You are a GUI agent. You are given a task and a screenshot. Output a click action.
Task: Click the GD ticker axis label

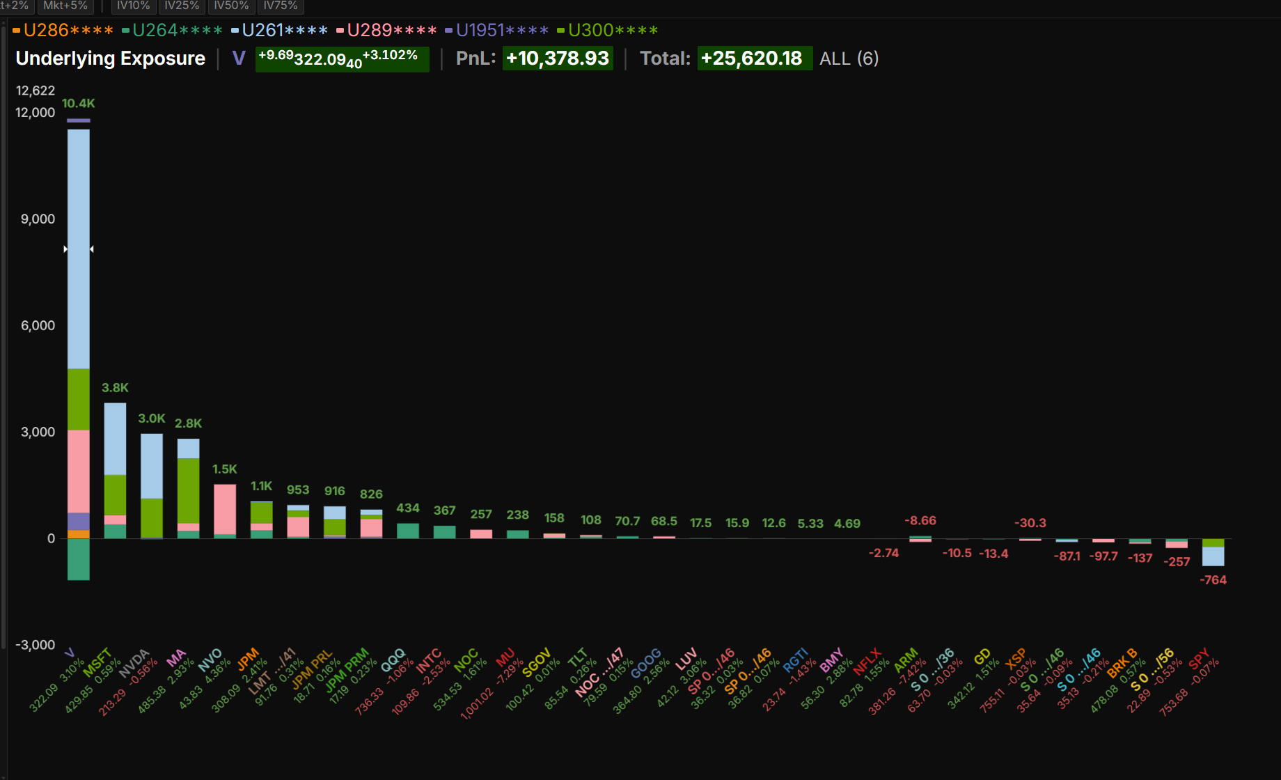pyautogui.click(x=982, y=657)
